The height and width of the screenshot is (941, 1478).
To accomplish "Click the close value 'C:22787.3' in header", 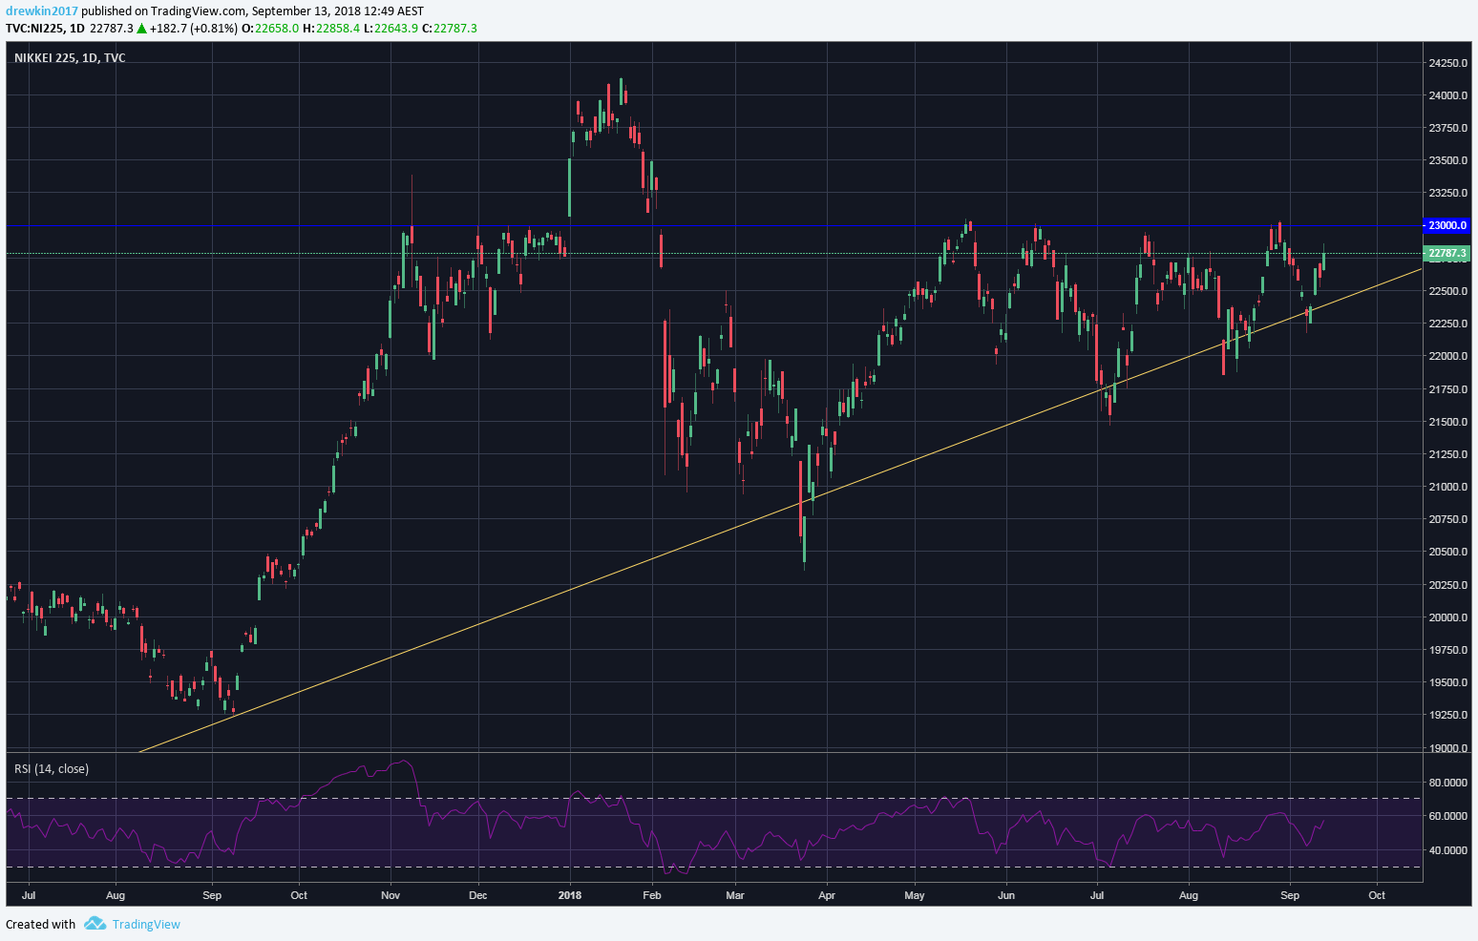I will pyautogui.click(x=450, y=29).
